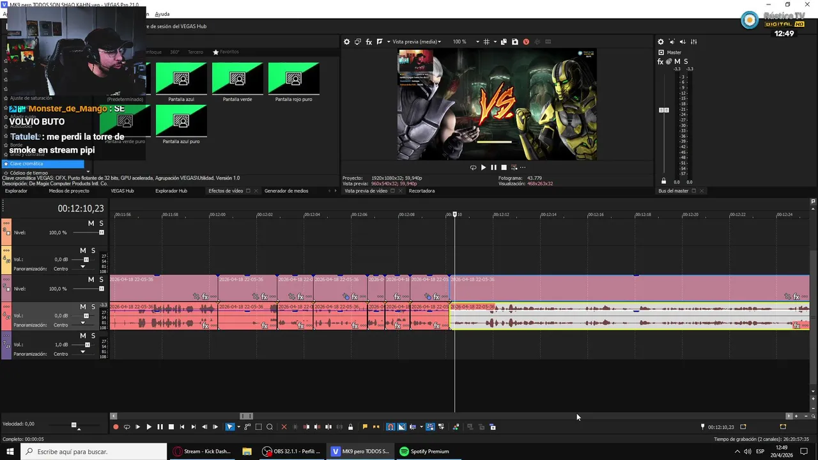Switch to the Medios de proyecto tab

[x=69, y=190]
